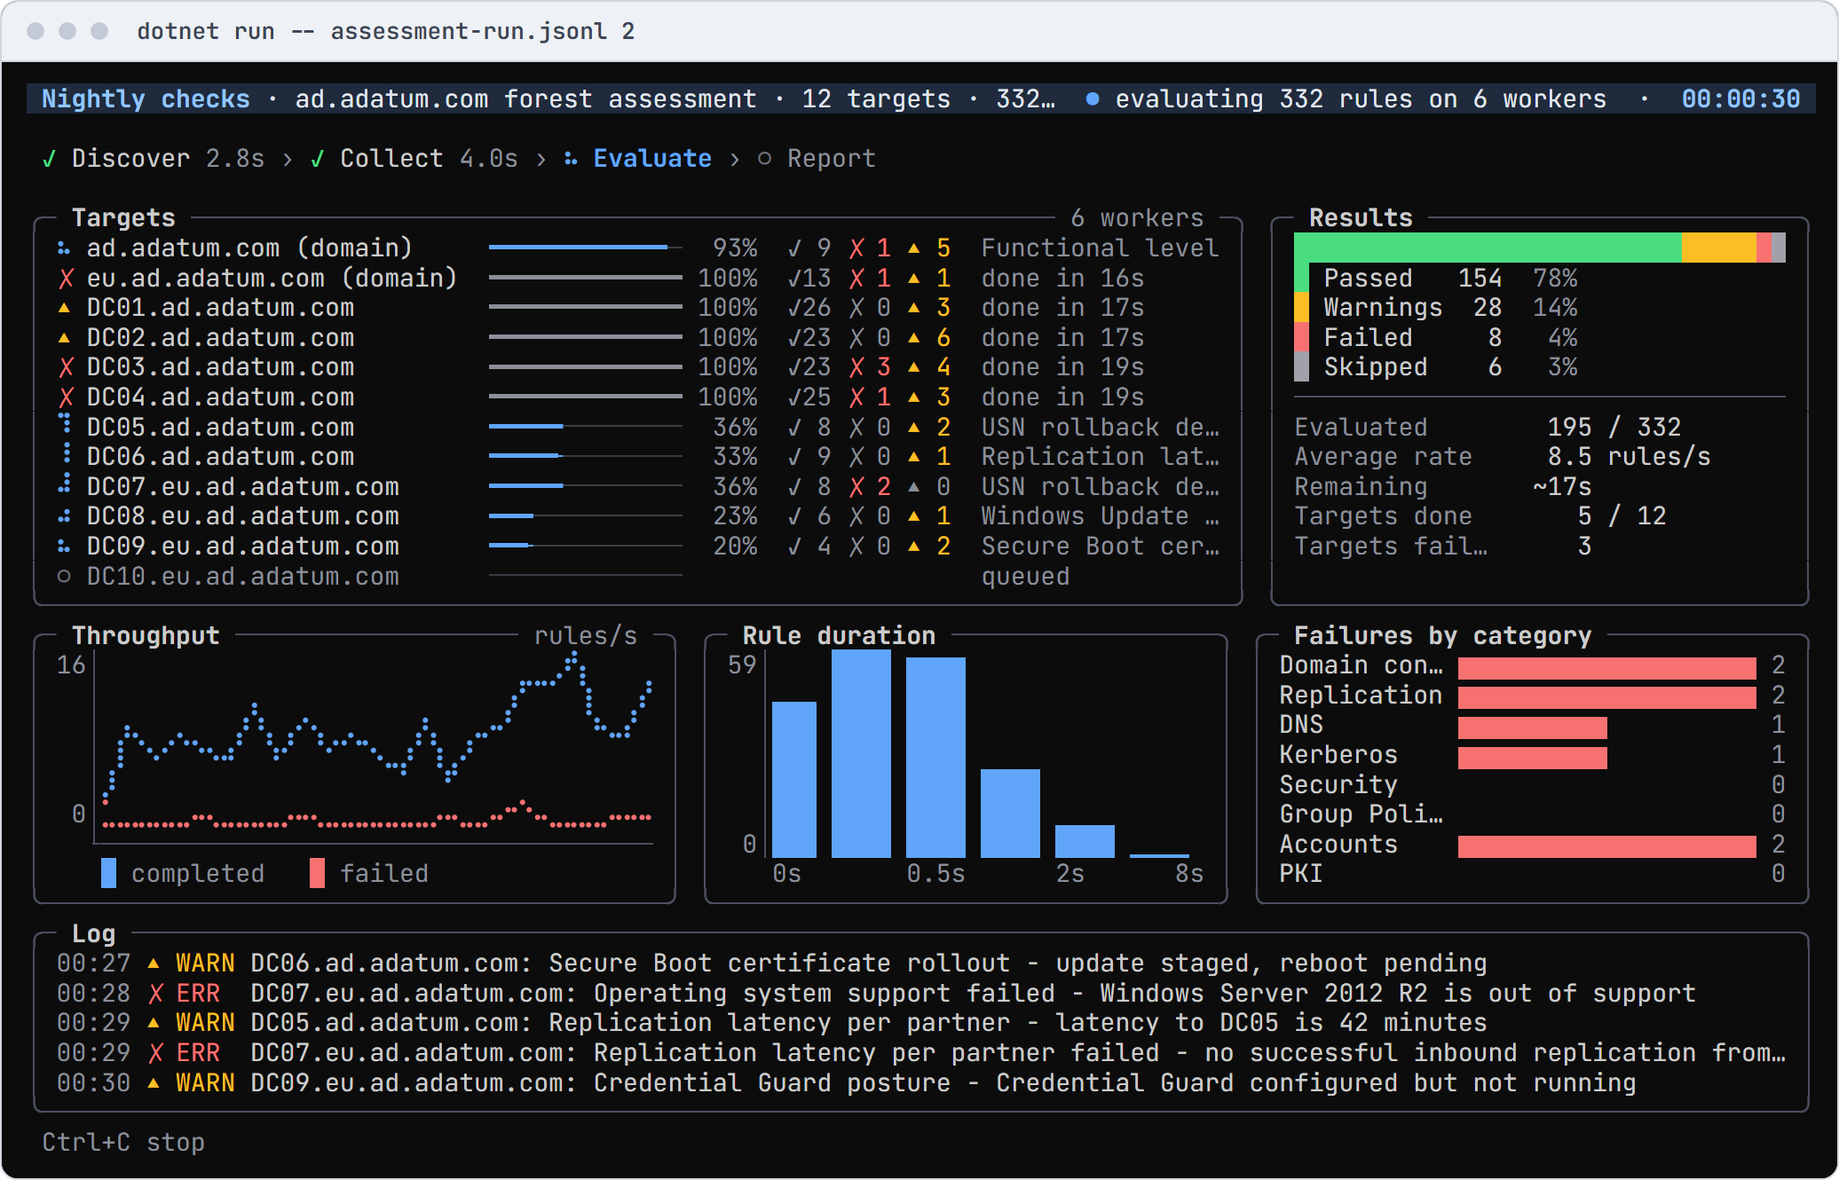Screen dimensions: 1839x1180
Task: Click the 'Ctrl+C stop' hint
Action: [123, 1143]
